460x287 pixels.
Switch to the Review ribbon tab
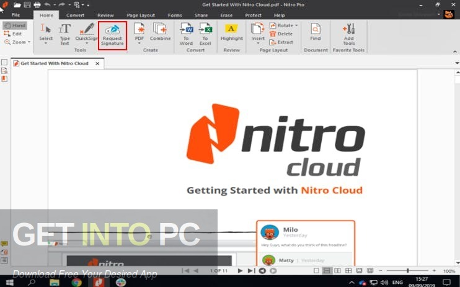105,16
